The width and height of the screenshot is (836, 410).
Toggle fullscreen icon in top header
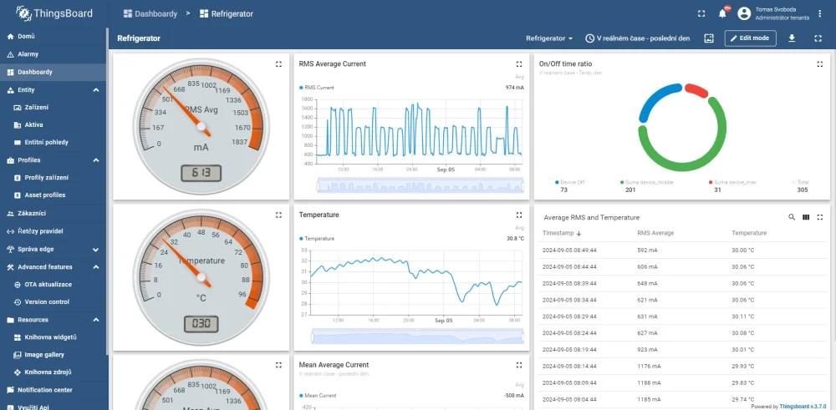tap(701, 14)
